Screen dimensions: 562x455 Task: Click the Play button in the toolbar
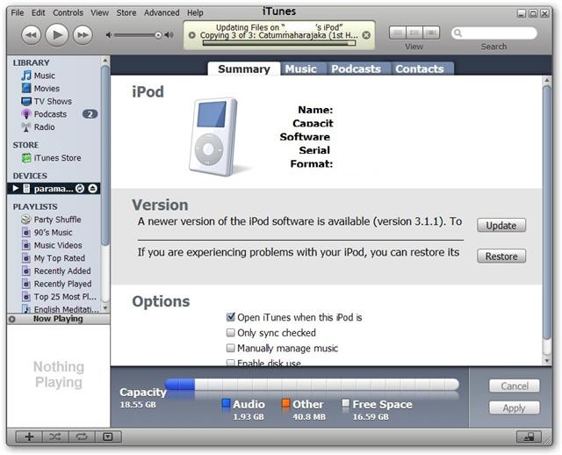click(56, 34)
